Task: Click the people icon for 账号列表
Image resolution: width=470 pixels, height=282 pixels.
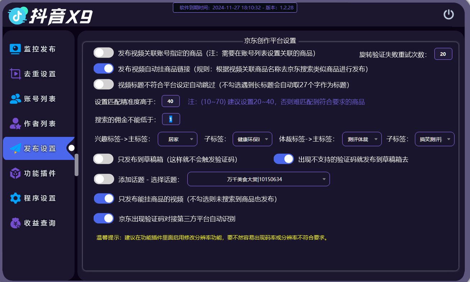Action: [x=15, y=99]
